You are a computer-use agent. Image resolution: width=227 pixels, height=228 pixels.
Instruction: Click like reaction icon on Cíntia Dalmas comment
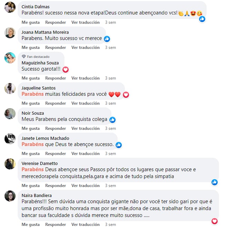coord(202,19)
